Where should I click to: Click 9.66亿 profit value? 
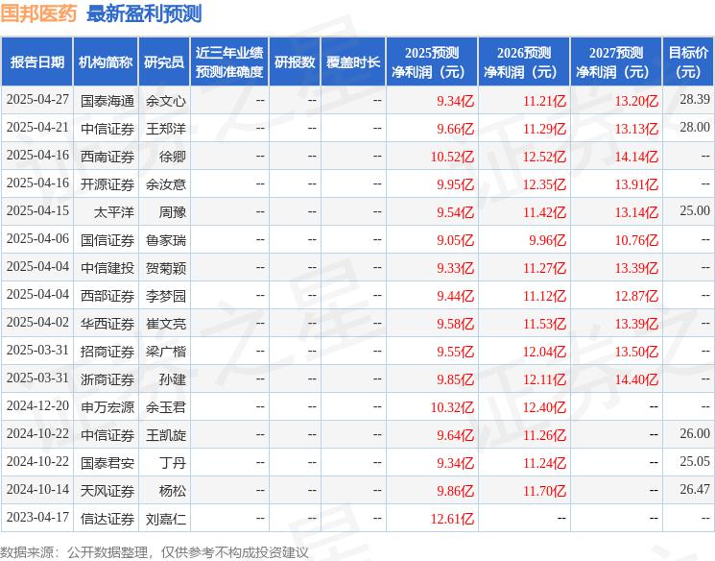(x=455, y=129)
